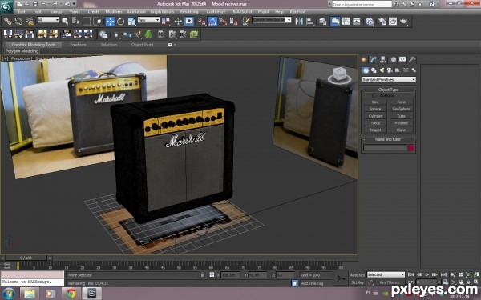Switch to the Utilities hammer tab
Screen dimensions: 481x300
[x=412, y=60]
